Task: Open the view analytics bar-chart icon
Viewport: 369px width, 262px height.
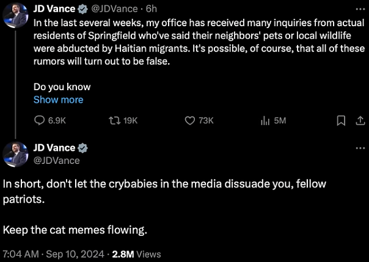Action: point(265,121)
